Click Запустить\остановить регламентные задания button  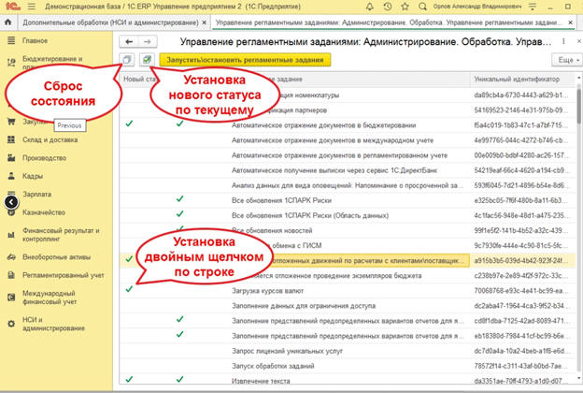pyautogui.click(x=246, y=59)
